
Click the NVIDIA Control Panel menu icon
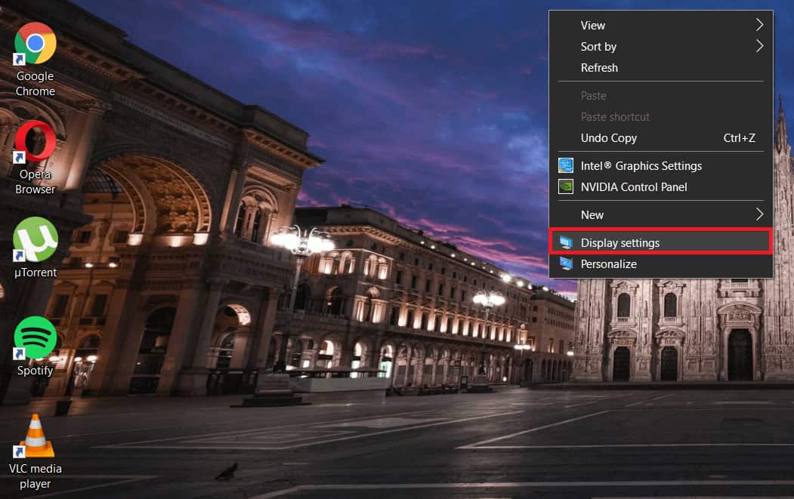(x=566, y=186)
